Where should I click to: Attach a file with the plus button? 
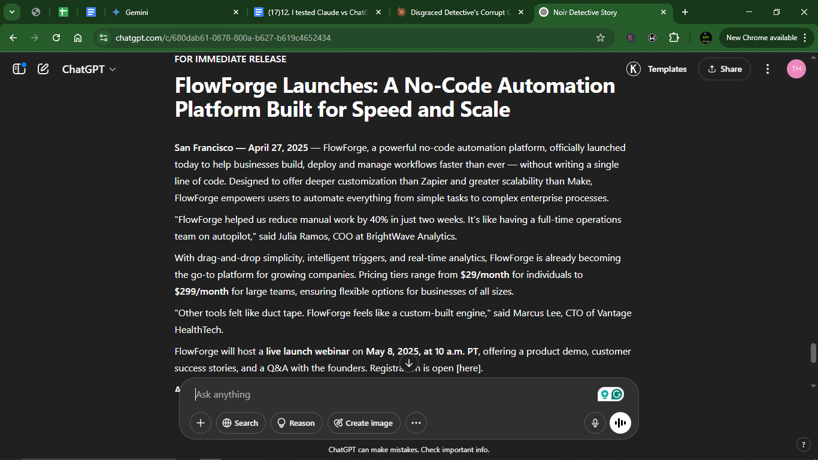[201, 423]
